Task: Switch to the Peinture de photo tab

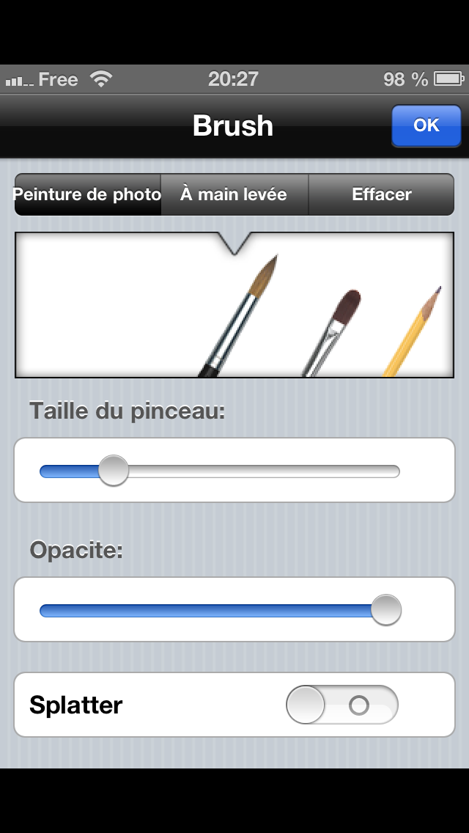Action: point(88,194)
